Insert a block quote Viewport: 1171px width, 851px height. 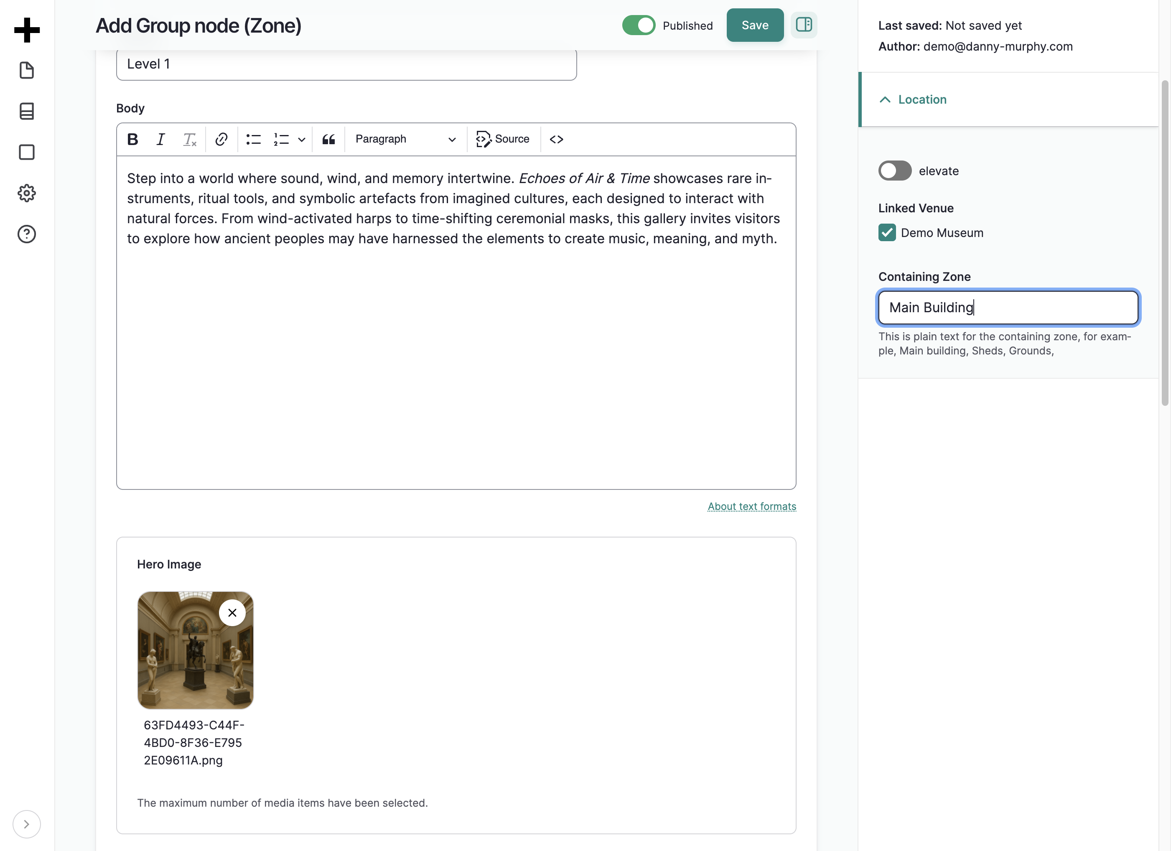[329, 140]
